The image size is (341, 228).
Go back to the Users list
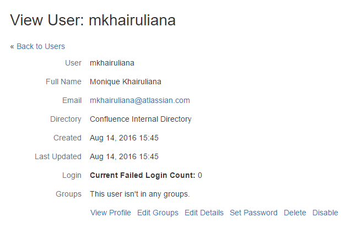[x=40, y=46]
